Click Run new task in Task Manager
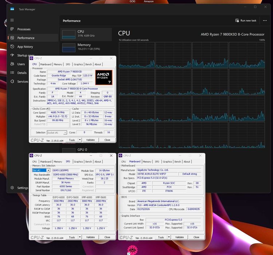 click(x=246, y=20)
